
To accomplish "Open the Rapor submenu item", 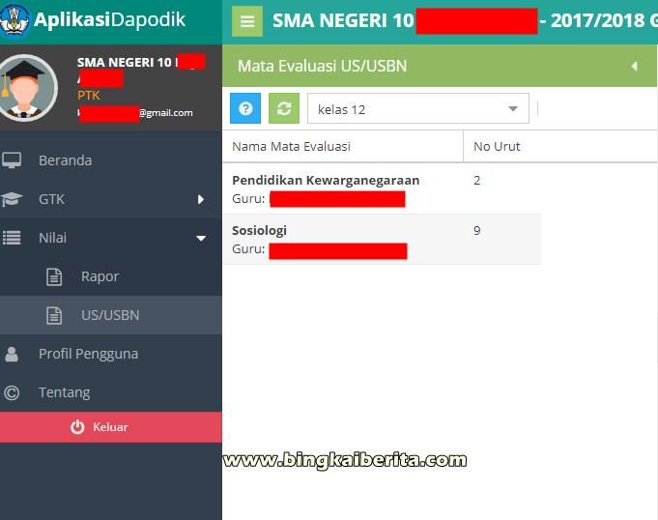I will 111,276.
